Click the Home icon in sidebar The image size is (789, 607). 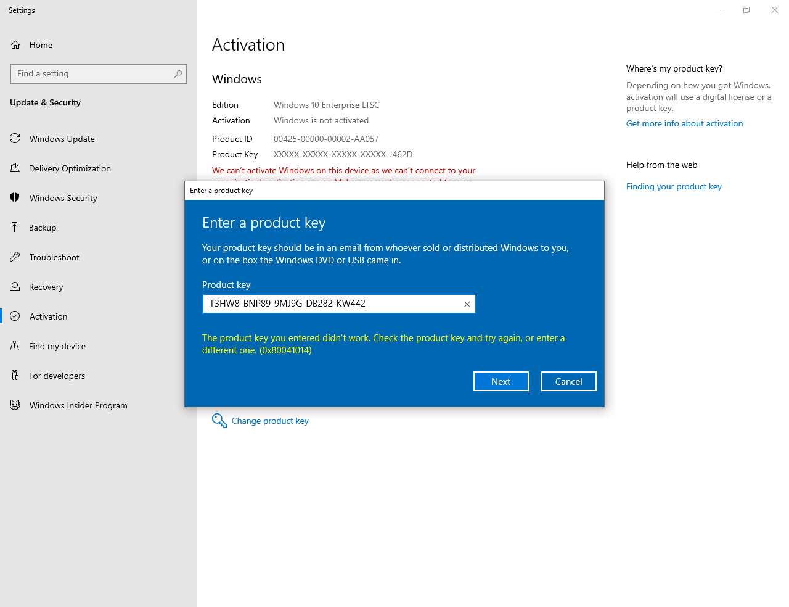point(15,45)
